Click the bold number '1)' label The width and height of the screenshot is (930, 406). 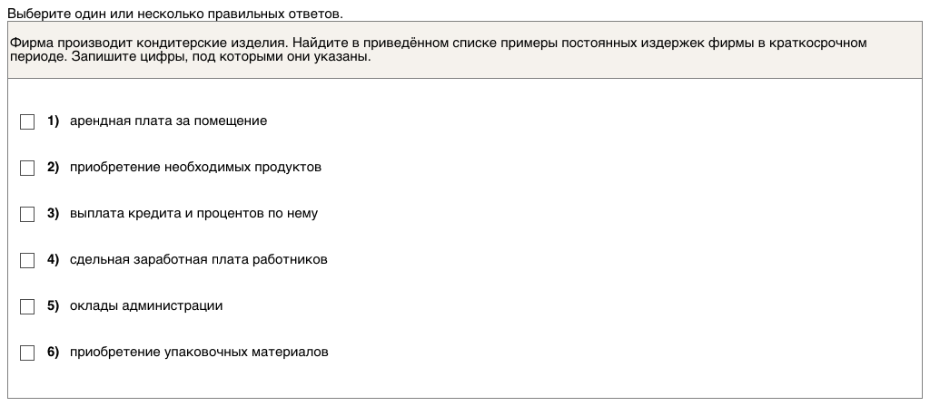point(53,121)
